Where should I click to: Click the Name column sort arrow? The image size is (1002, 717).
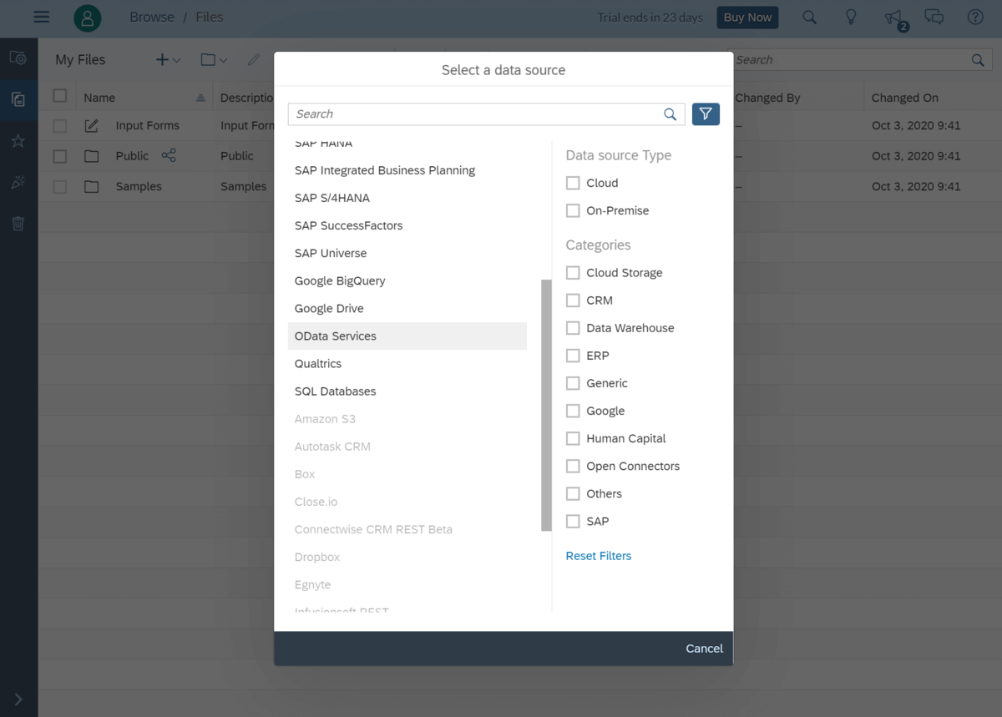pos(200,98)
